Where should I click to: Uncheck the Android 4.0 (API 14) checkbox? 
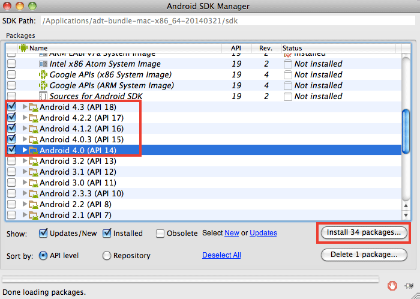(11, 149)
